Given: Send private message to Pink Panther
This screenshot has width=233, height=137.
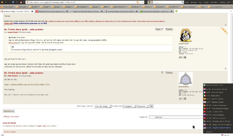Looking at the screenshot, I should [181, 99].
